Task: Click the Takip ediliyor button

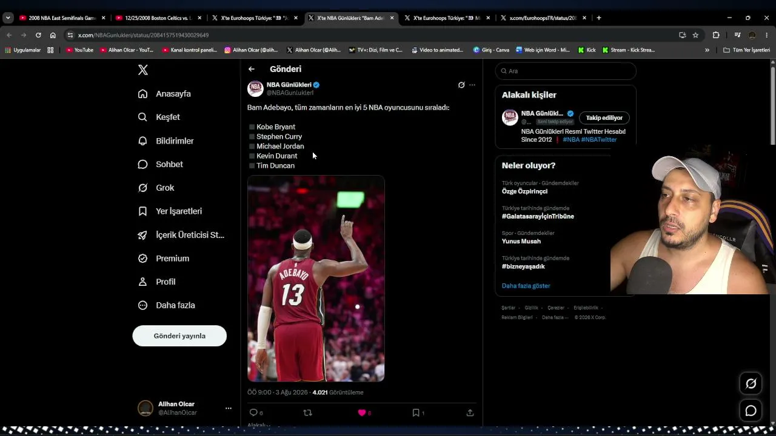Action: pyautogui.click(x=604, y=118)
